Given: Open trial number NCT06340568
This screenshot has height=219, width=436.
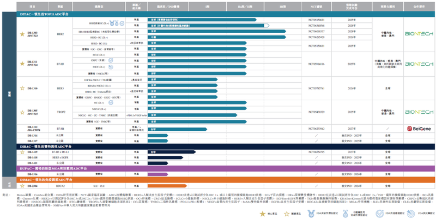Looking at the screenshot, I should tap(316, 25).
